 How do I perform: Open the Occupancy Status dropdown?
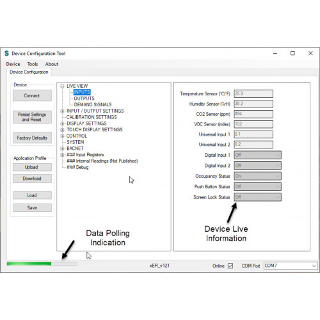click(x=257, y=176)
